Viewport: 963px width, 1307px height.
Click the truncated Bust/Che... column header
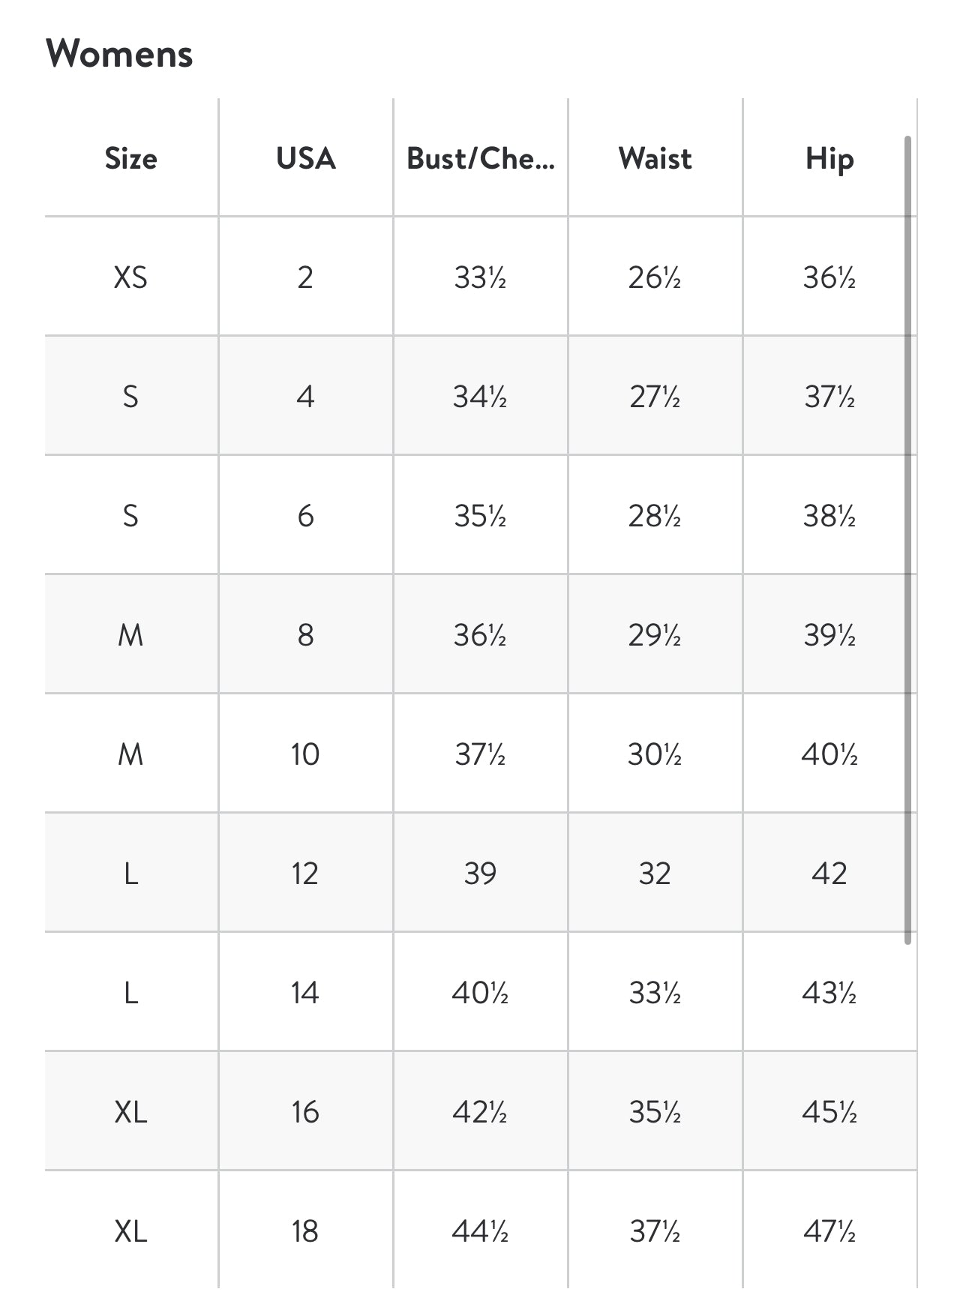click(x=480, y=158)
